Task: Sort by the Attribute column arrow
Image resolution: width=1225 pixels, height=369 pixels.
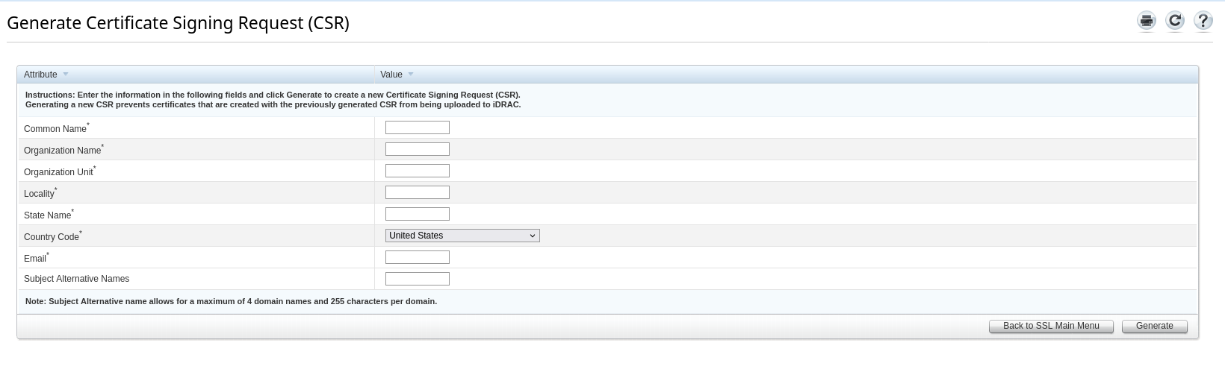Action: (66, 75)
